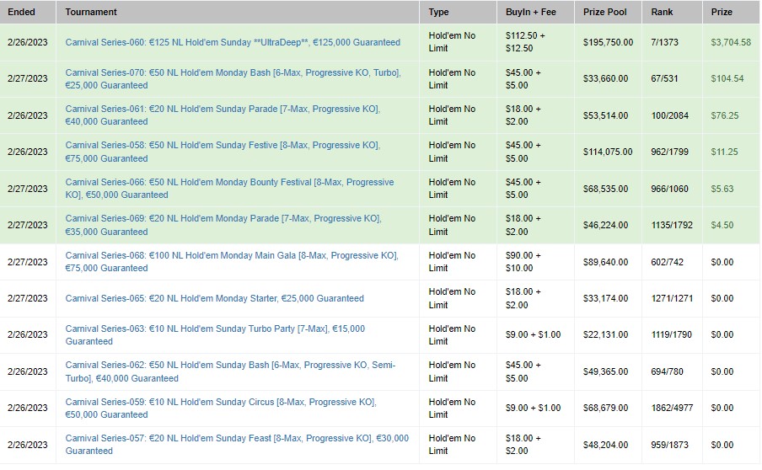Open Carnival Series-070 Monday Bash link

click(233, 78)
